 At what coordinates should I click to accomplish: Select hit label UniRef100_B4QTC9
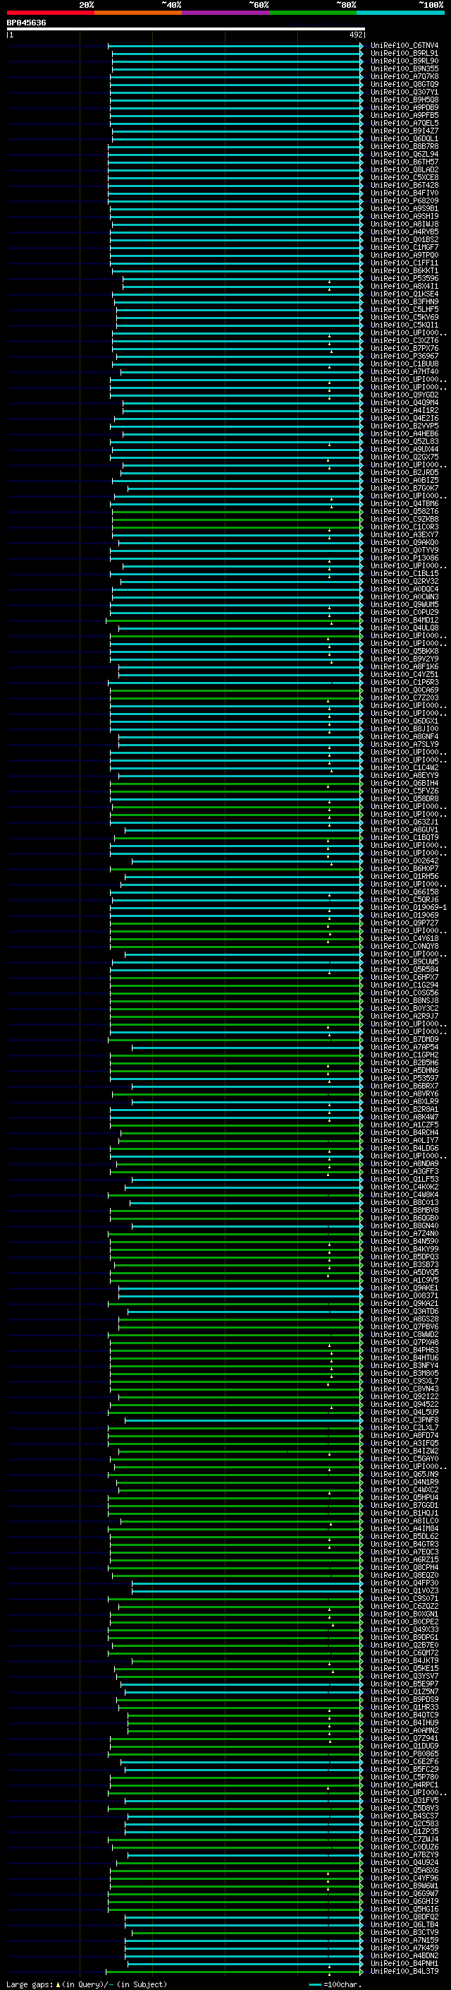tap(404, 1716)
